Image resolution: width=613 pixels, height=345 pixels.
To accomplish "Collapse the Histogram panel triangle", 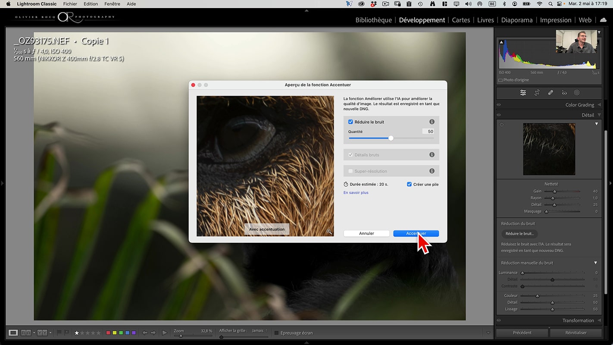I will 599,32.
